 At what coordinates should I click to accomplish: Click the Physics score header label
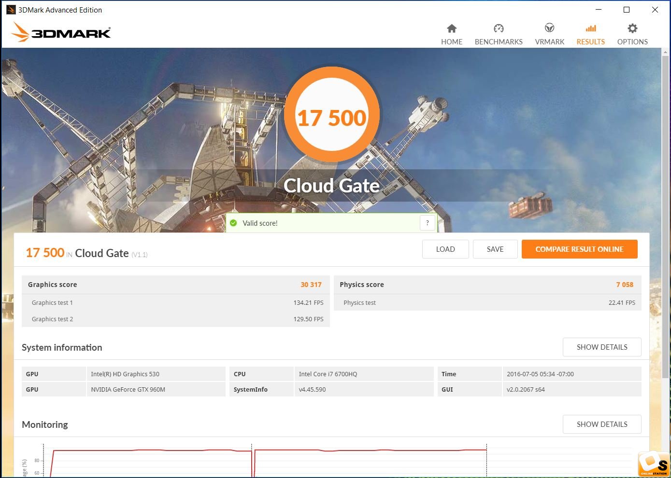[x=362, y=285]
